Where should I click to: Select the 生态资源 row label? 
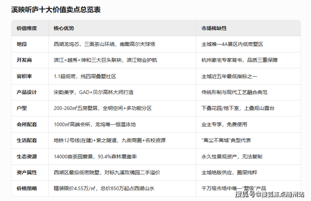click(x=27, y=157)
